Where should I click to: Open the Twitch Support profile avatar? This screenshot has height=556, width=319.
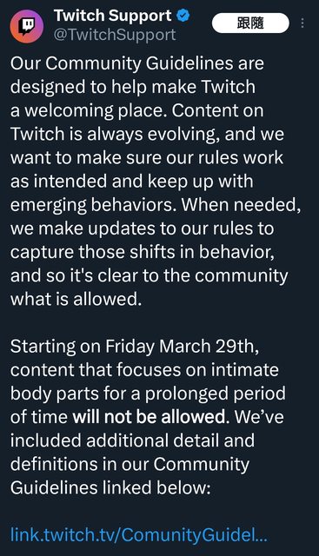[x=27, y=27]
